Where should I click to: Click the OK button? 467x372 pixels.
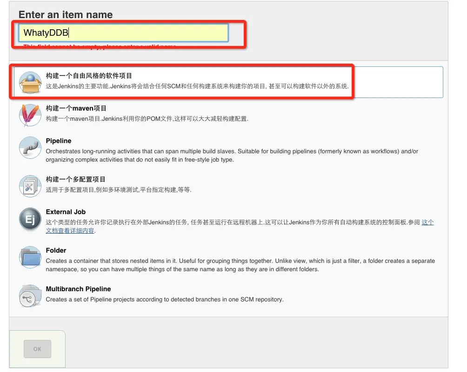pyautogui.click(x=37, y=349)
